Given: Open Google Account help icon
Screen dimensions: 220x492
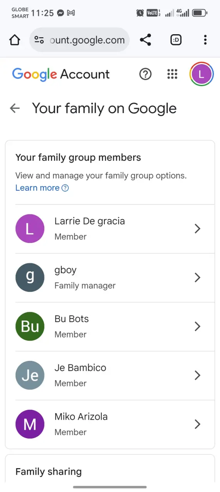Looking at the screenshot, I should [x=146, y=74].
